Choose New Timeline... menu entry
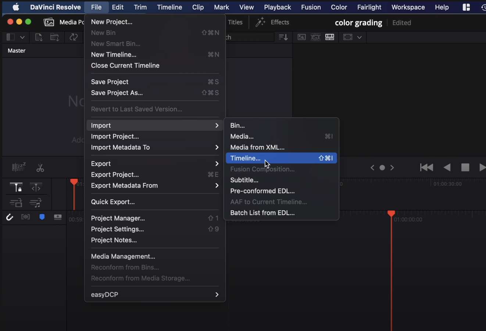486x331 pixels. pyautogui.click(x=155, y=54)
